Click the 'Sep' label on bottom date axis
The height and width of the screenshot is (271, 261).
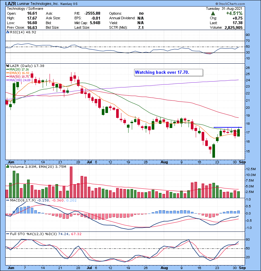(242, 268)
